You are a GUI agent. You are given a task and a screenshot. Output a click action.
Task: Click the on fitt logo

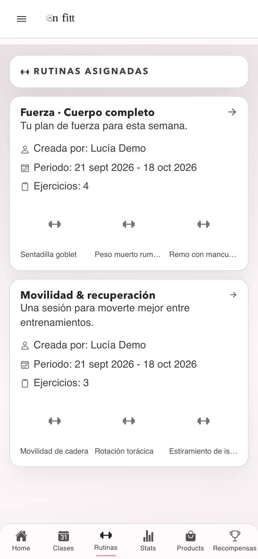click(61, 18)
